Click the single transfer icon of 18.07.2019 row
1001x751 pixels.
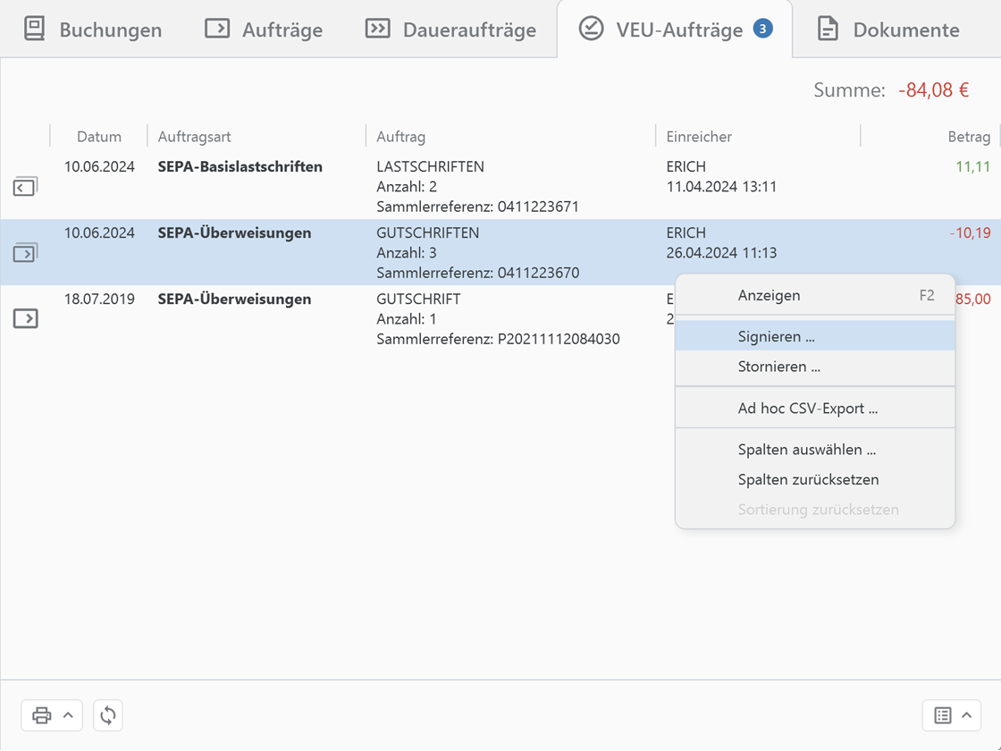(x=25, y=318)
